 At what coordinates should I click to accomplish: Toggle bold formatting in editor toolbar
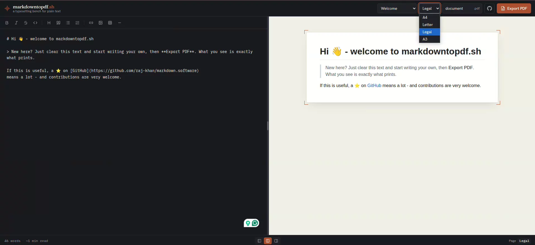pos(7,23)
